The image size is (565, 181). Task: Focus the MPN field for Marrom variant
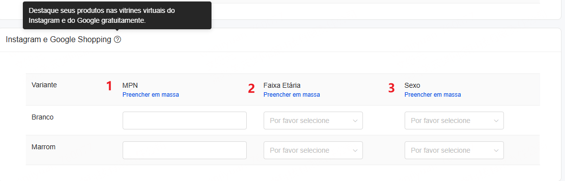[x=185, y=150]
